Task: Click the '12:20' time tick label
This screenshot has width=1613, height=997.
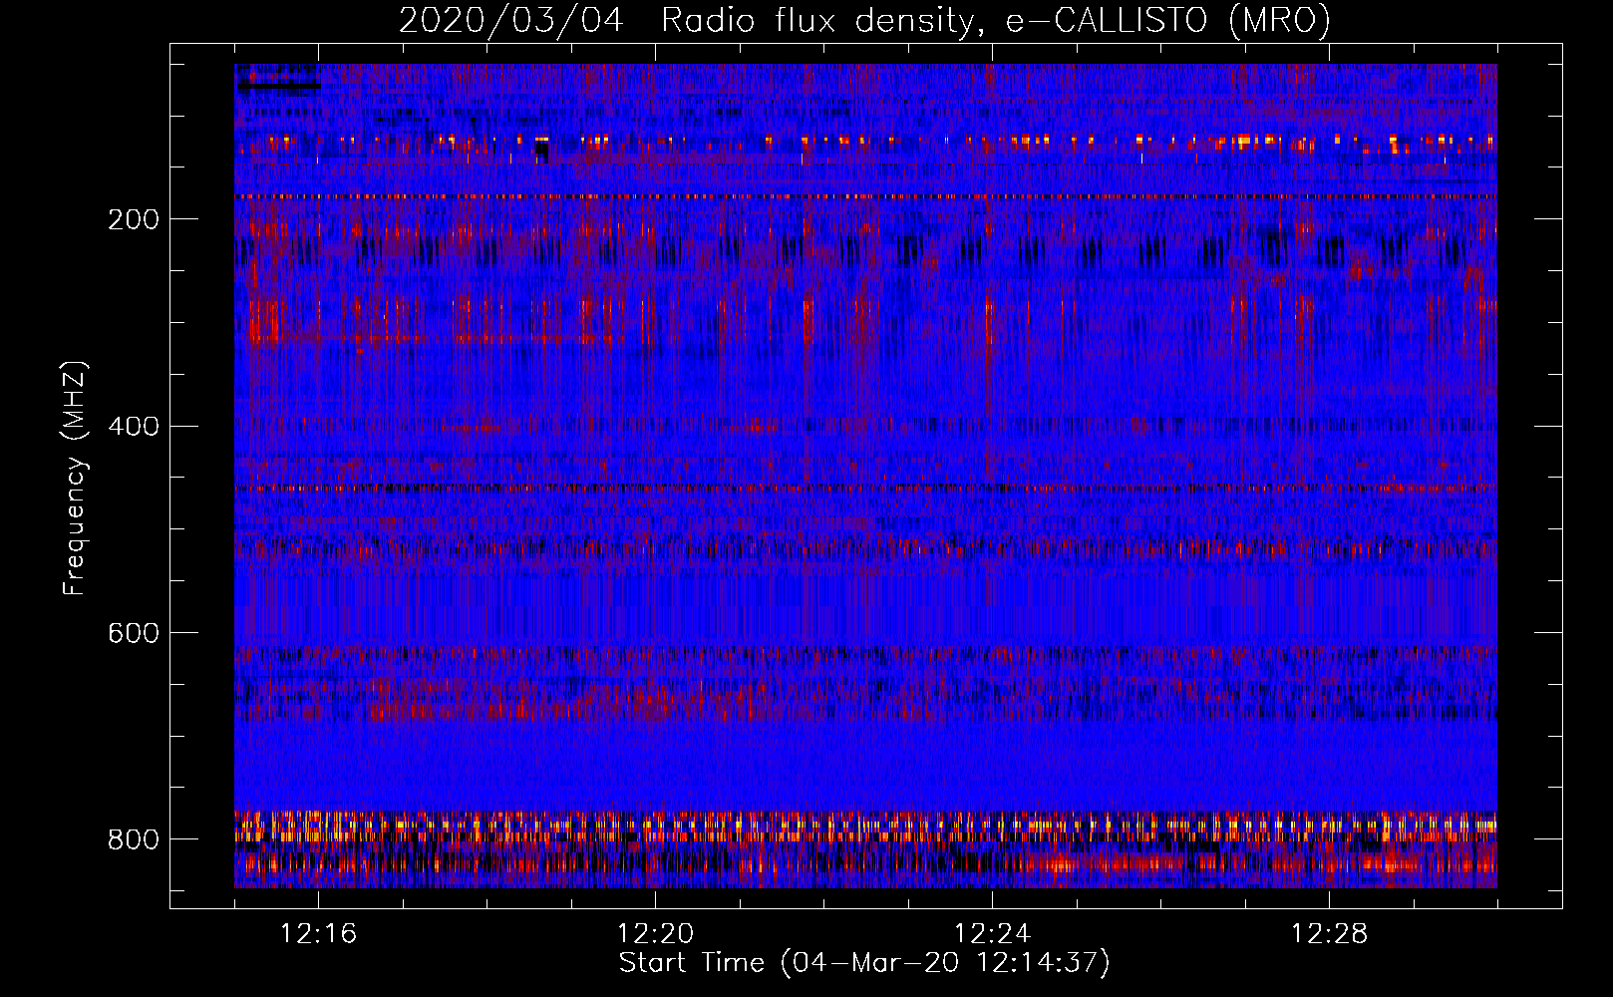Action: pos(655,934)
